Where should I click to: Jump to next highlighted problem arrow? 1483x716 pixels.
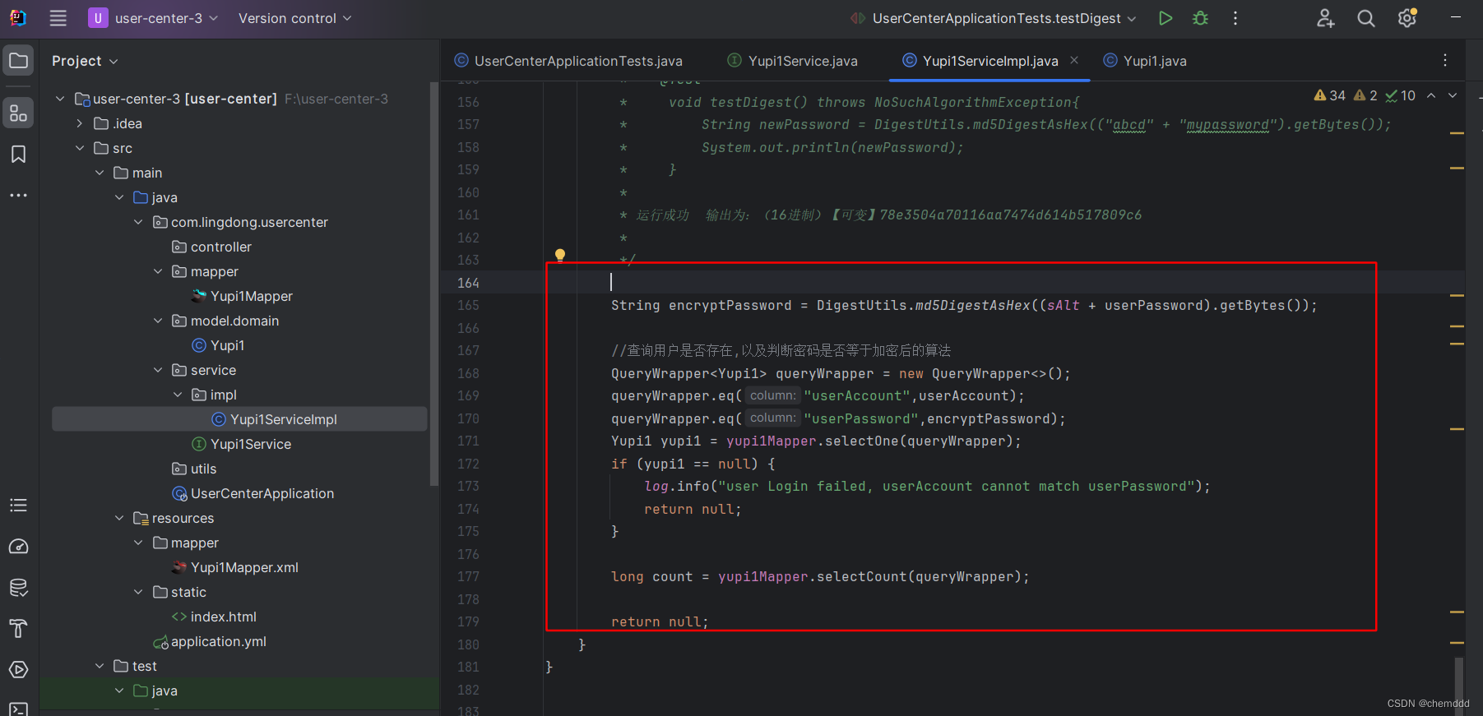[1453, 95]
